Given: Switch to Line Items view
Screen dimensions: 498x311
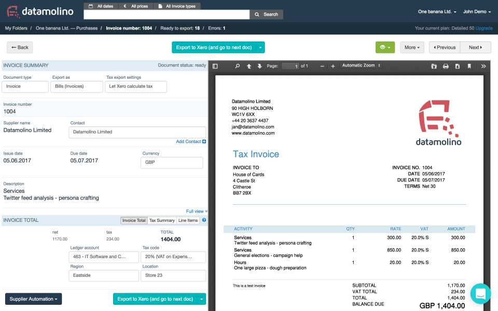Looking at the screenshot, I should tap(188, 220).
